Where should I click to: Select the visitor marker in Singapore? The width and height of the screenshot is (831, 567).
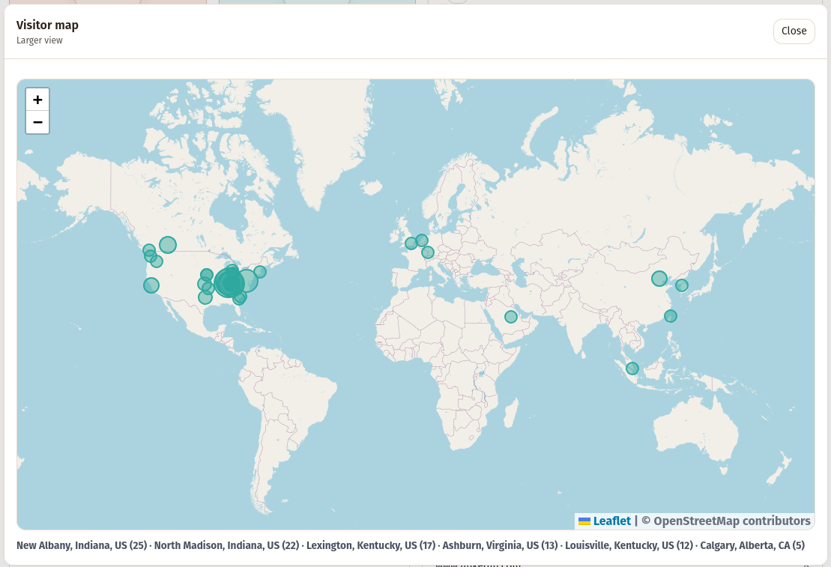(632, 369)
